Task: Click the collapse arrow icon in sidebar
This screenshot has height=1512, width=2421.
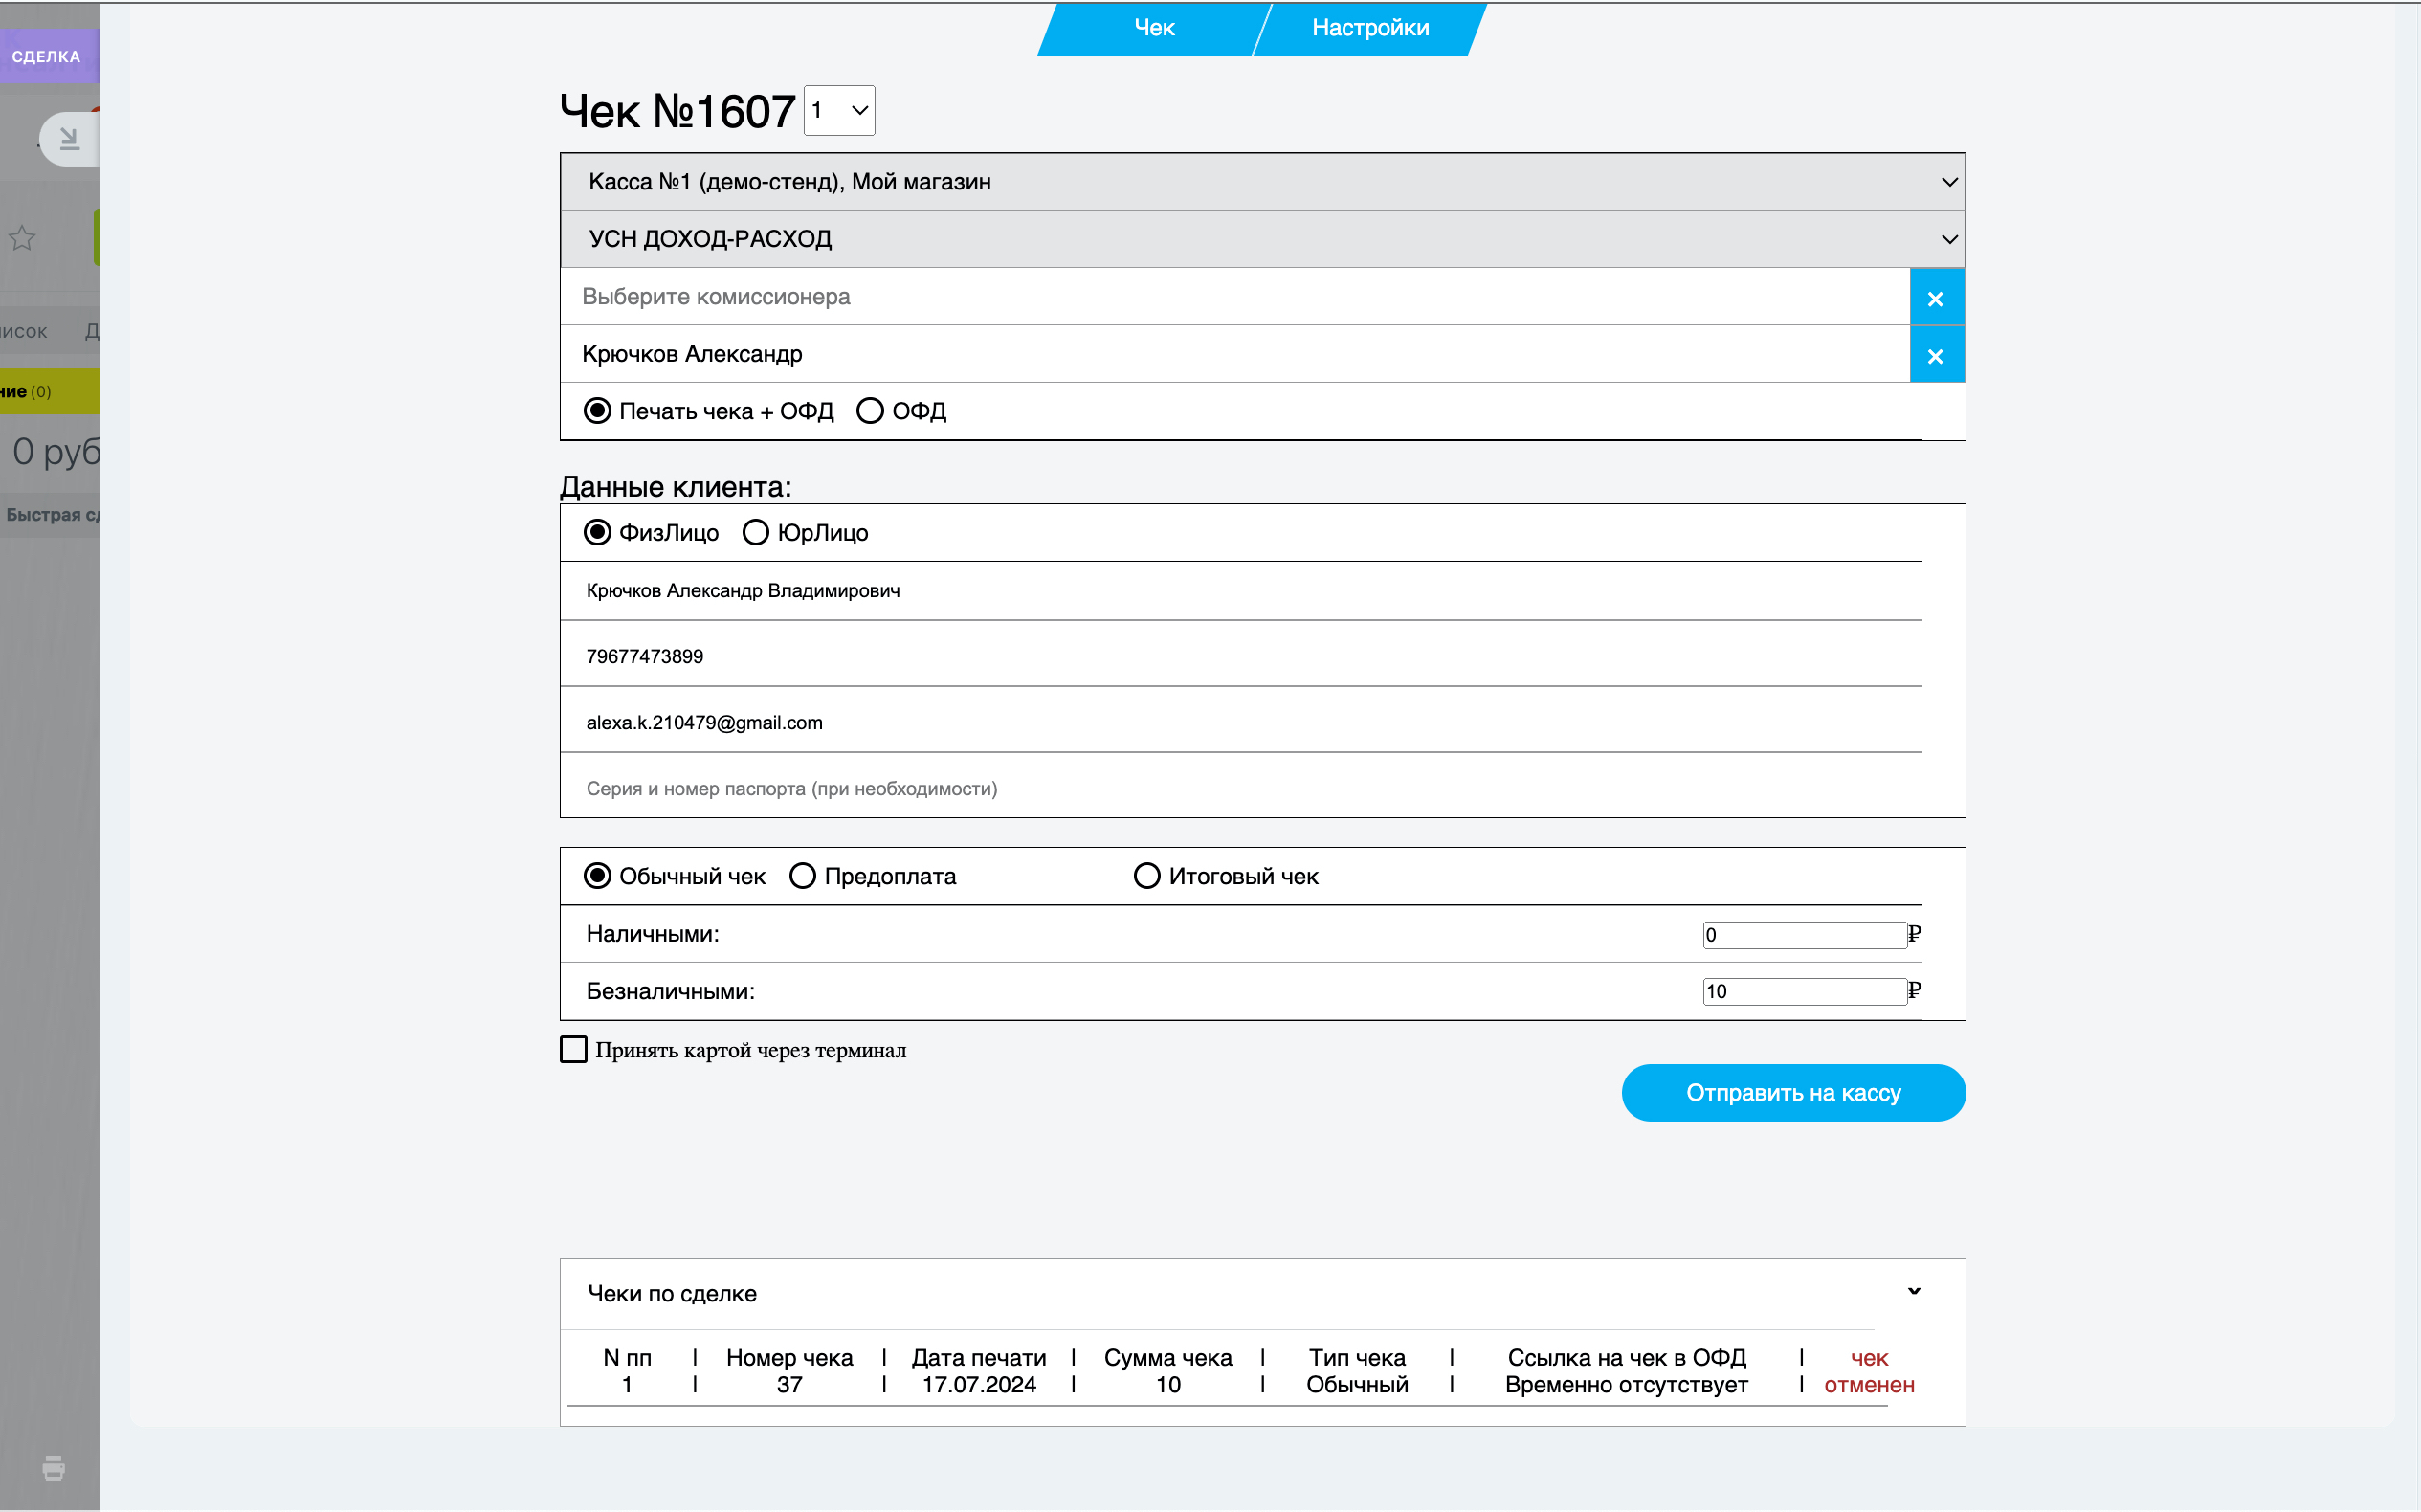Action: click(x=69, y=138)
